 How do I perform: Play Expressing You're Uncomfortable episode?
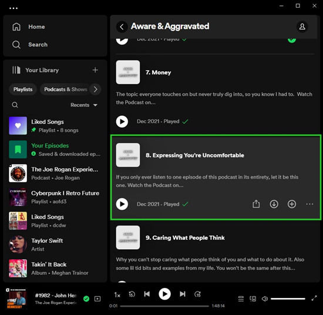click(x=122, y=204)
